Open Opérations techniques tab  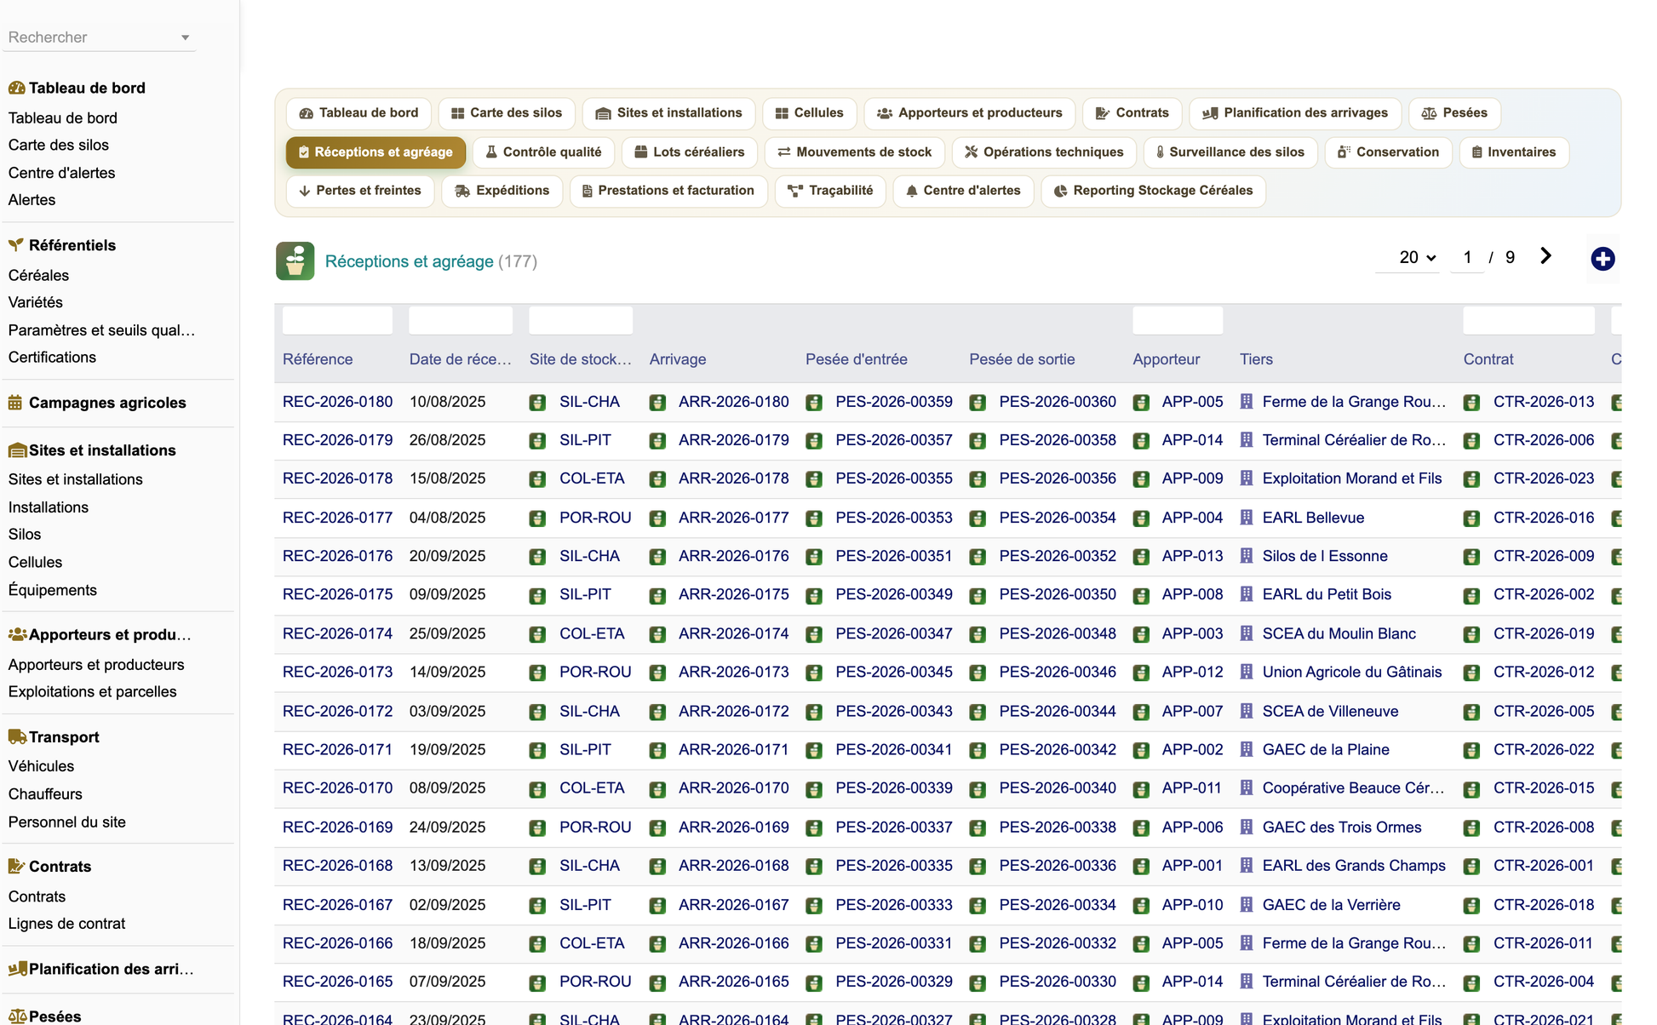click(1044, 152)
